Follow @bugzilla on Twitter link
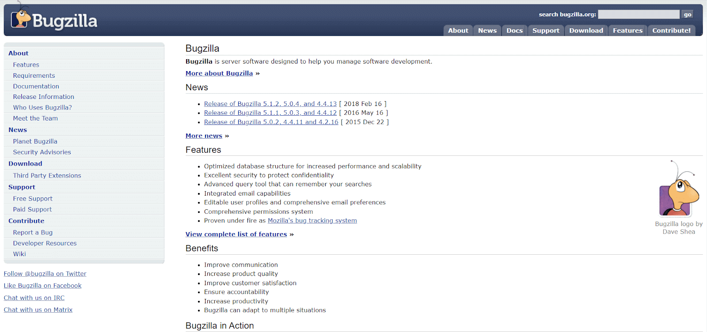Image resolution: width=707 pixels, height=332 pixels. click(45, 274)
